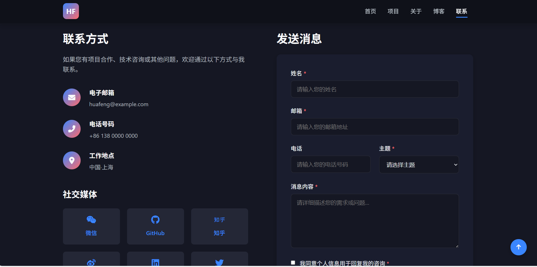Click the location pin icon
This screenshot has width=537, height=267.
(x=72, y=161)
